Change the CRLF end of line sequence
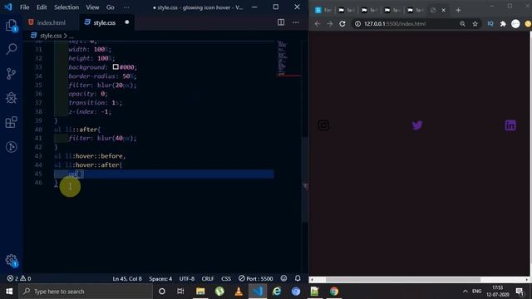Image resolution: width=532 pixels, height=299 pixels. pos(208,279)
